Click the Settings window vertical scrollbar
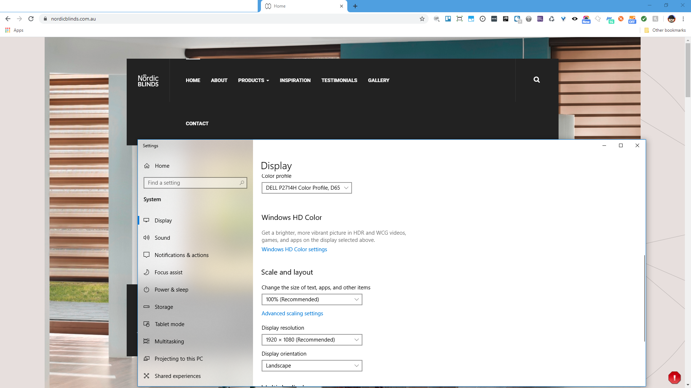 (x=644, y=298)
